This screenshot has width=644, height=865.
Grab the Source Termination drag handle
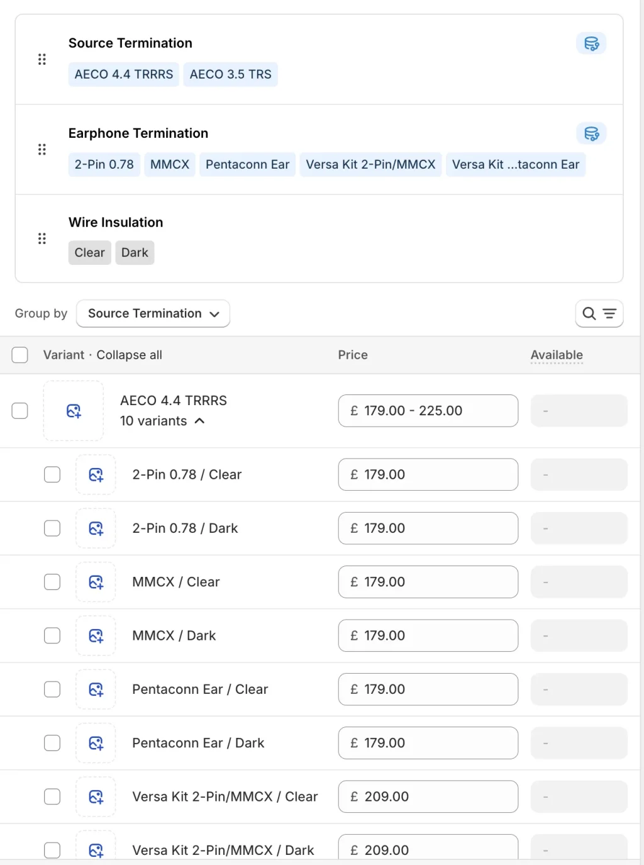point(42,59)
